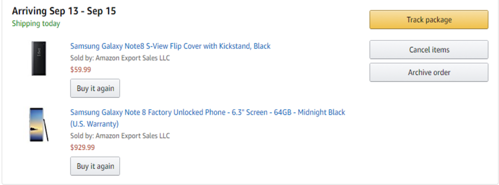Image resolution: width=499 pixels, height=185 pixels.
Task: Click Sold by text under the Note 8 phone
Action: coord(120,136)
